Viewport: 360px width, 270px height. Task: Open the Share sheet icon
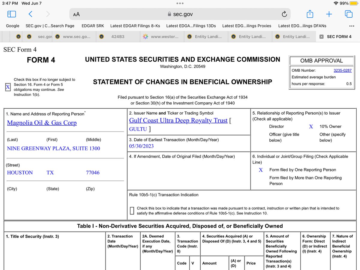310,14
